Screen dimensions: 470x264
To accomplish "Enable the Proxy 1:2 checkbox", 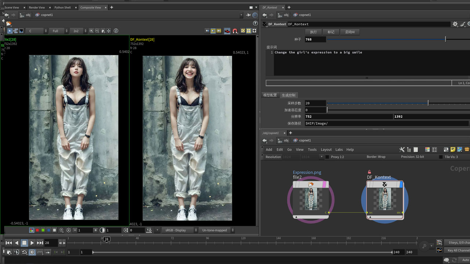I will (x=327, y=157).
